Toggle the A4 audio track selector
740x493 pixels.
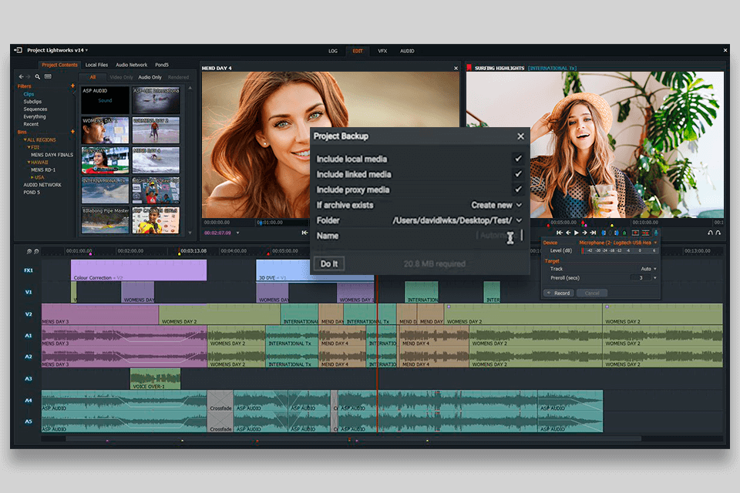(29, 400)
